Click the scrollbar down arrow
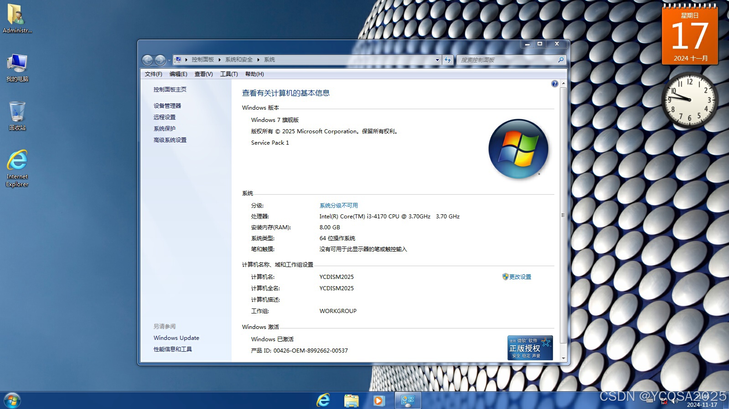This screenshot has width=729, height=409. [x=564, y=359]
